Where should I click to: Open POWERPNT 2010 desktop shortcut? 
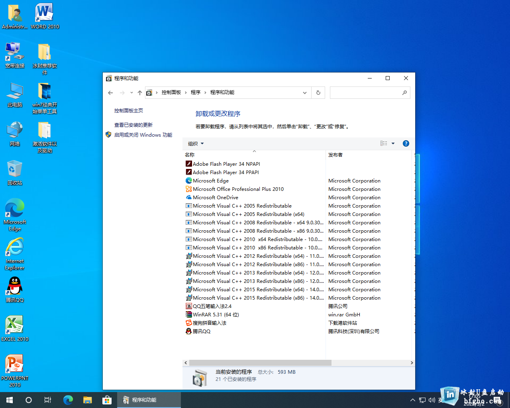(x=15, y=371)
